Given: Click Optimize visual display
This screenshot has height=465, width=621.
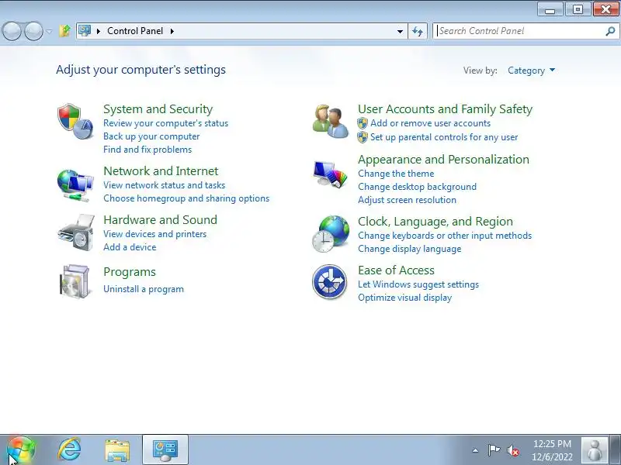Looking at the screenshot, I should pyautogui.click(x=404, y=298).
